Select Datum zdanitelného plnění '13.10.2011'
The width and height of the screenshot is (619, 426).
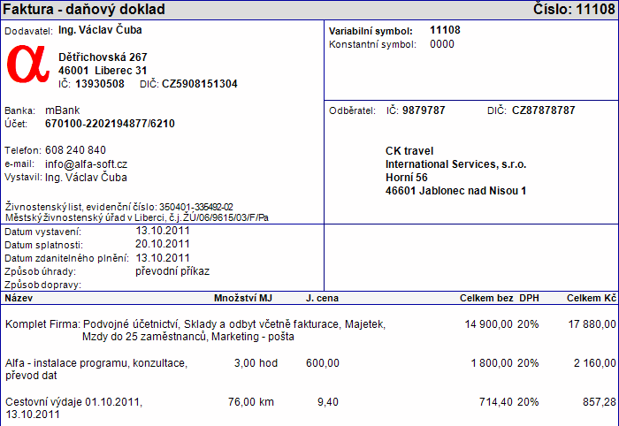point(163,258)
